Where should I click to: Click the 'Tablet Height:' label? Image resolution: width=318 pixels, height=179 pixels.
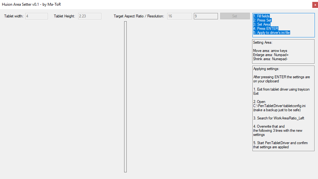[65, 16]
